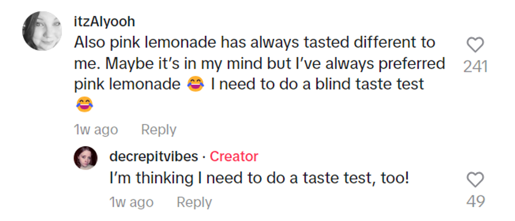Click the laughing emoji on the last comment line
The image size is (515, 221).
85,104
